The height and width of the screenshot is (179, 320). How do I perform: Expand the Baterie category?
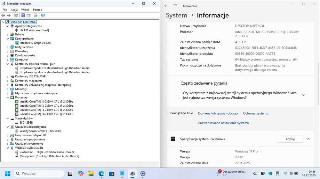click(8, 34)
